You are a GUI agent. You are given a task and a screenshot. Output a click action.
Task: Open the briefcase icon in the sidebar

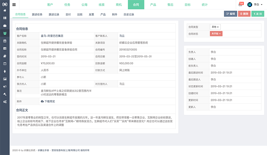(5, 26)
